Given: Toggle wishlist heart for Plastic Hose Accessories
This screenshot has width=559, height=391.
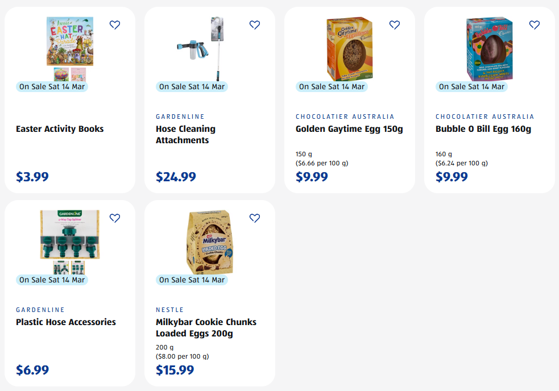Looking at the screenshot, I should coord(115,218).
